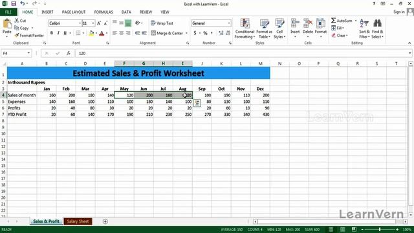Switch to the INSERT ribbon tab
The height and width of the screenshot is (233, 414).
point(47,12)
